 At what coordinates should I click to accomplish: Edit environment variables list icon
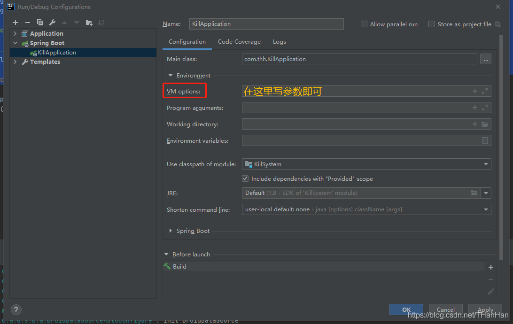[485, 140]
